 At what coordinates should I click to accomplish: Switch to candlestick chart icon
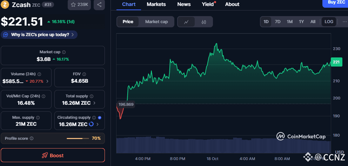[x=204, y=22]
